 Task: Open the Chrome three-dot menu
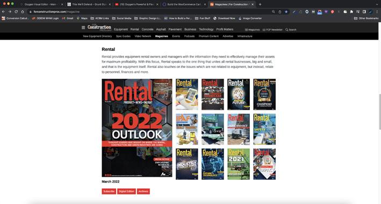click(x=377, y=12)
